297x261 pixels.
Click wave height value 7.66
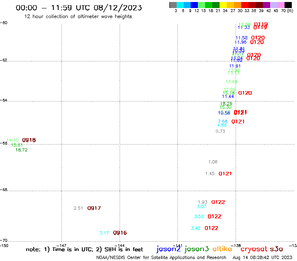pos(223,121)
